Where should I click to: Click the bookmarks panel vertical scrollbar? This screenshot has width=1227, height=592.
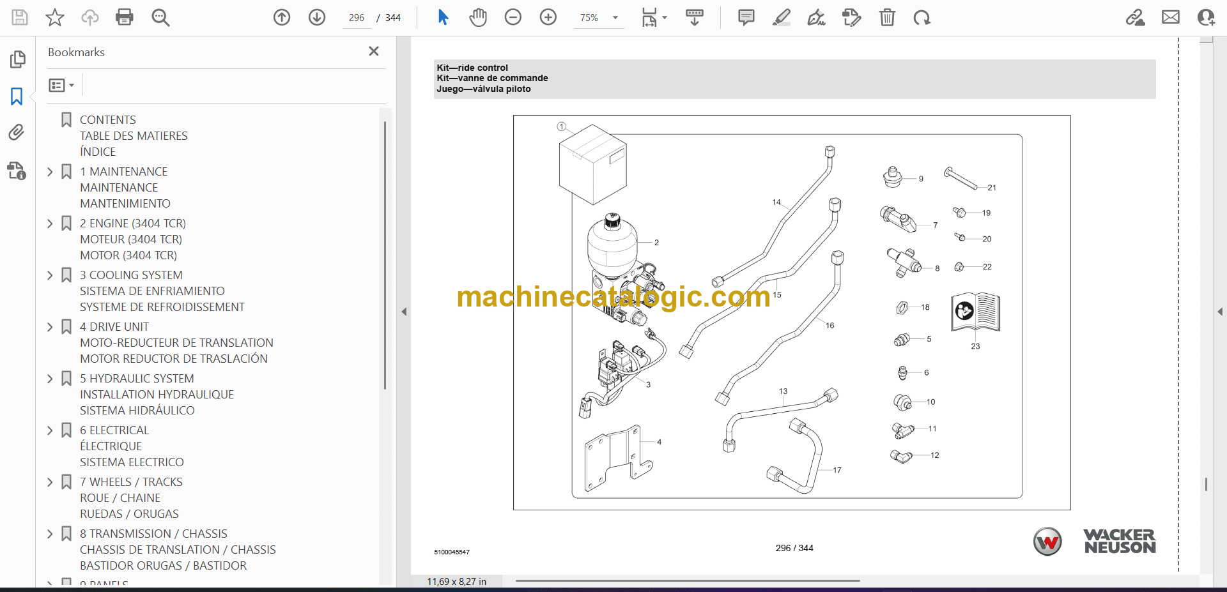point(385,255)
